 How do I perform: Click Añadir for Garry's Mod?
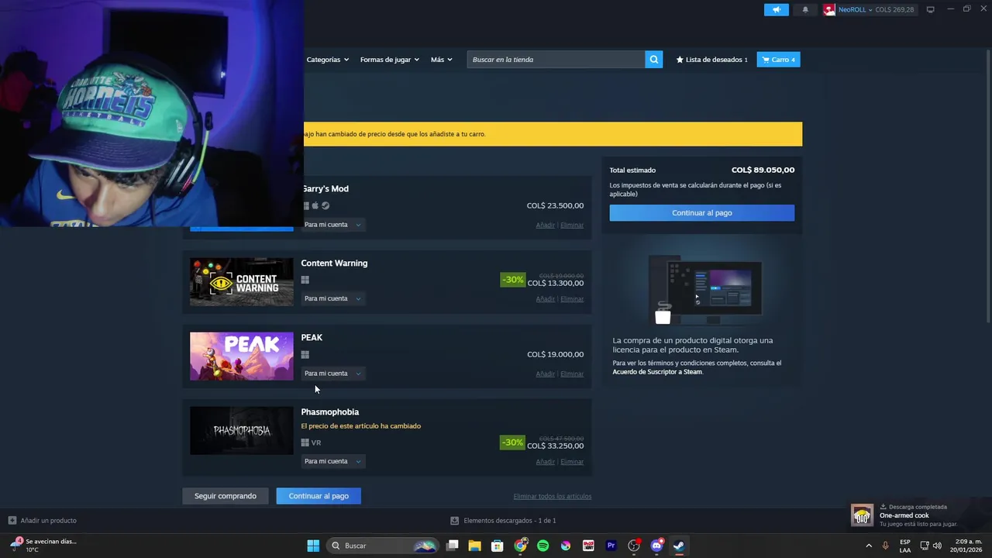click(546, 226)
